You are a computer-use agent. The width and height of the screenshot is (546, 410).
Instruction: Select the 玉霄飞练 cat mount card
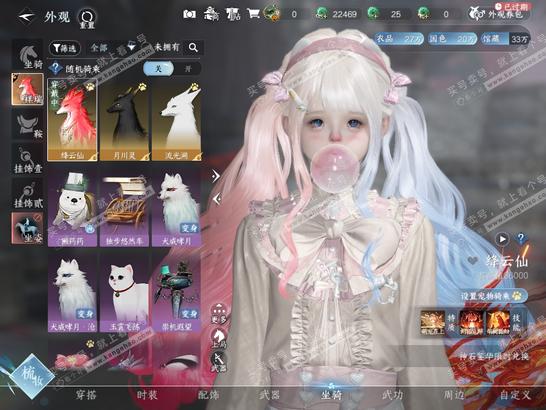(124, 293)
